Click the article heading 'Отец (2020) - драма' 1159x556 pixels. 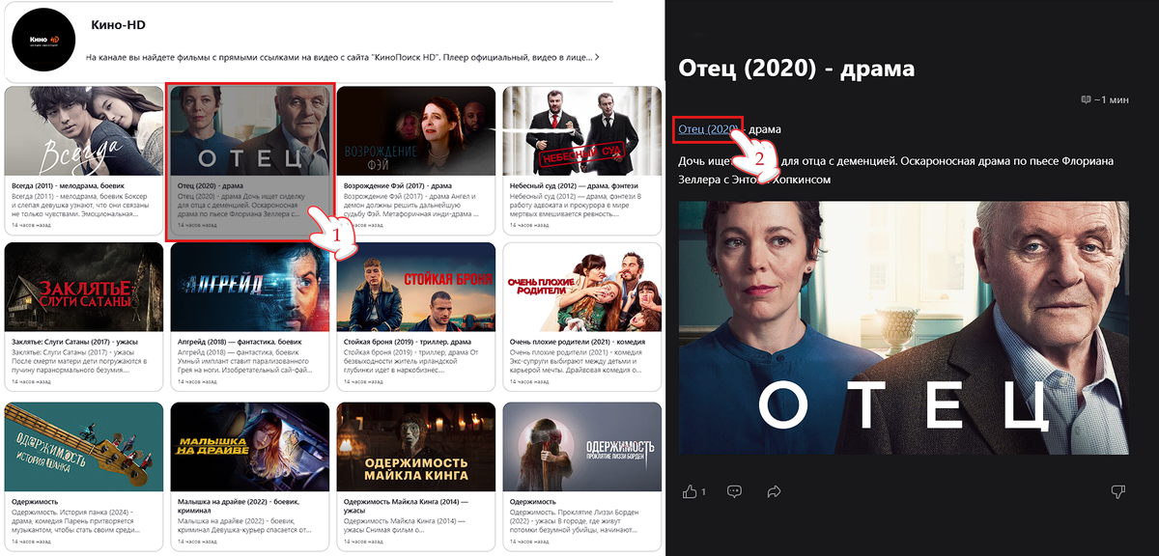(x=796, y=69)
